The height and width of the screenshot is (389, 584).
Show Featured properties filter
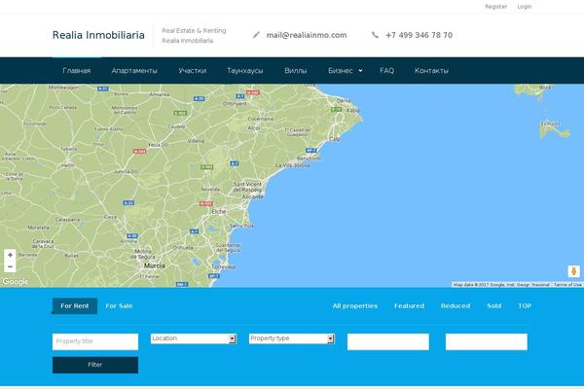[409, 305]
